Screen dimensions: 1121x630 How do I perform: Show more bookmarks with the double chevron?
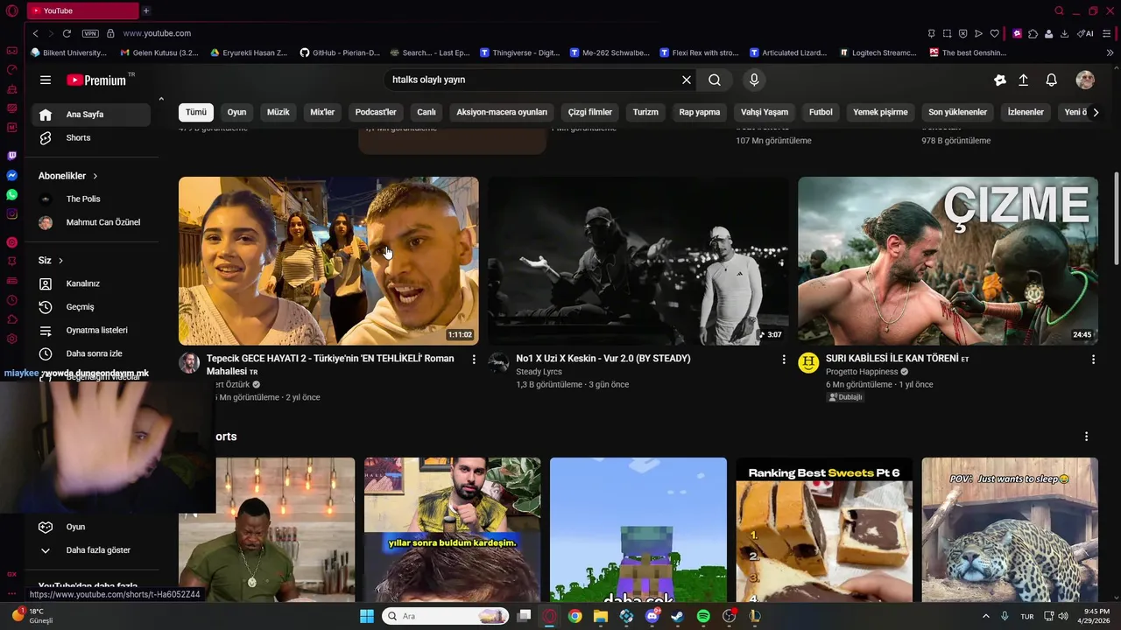pyautogui.click(x=1110, y=52)
